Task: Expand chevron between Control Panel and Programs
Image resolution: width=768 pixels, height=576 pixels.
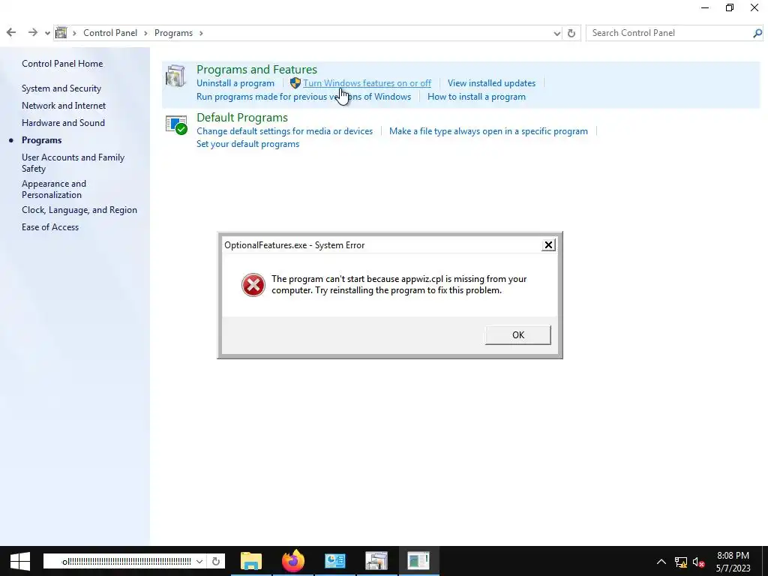Action: (x=145, y=33)
